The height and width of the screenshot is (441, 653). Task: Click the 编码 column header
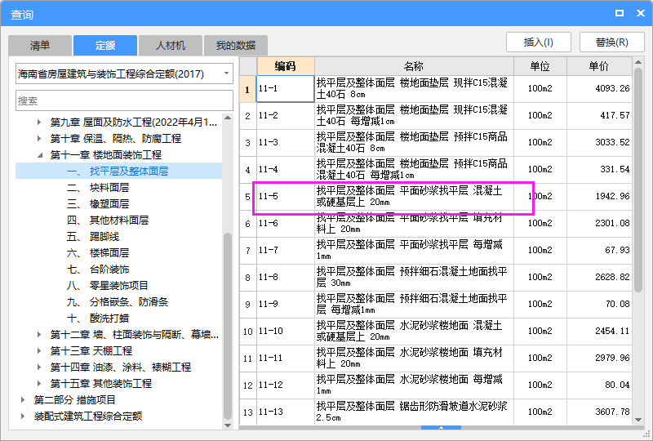click(x=285, y=66)
